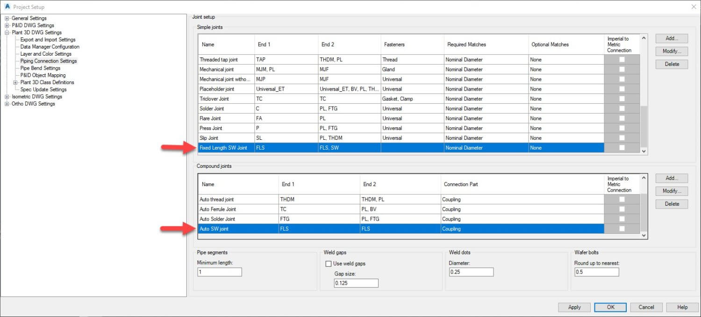Image resolution: width=701 pixels, height=317 pixels.
Task: Select the Triclover Joint row
Action: point(214,99)
